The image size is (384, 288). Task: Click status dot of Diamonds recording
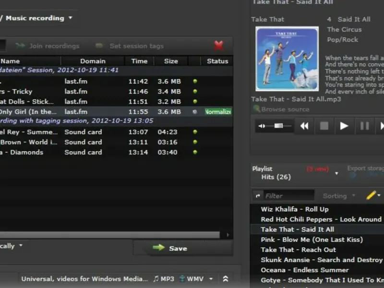[x=195, y=152]
